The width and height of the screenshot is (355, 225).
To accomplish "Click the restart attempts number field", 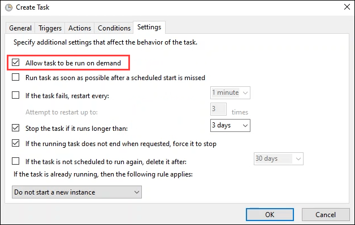I will [218, 109].
